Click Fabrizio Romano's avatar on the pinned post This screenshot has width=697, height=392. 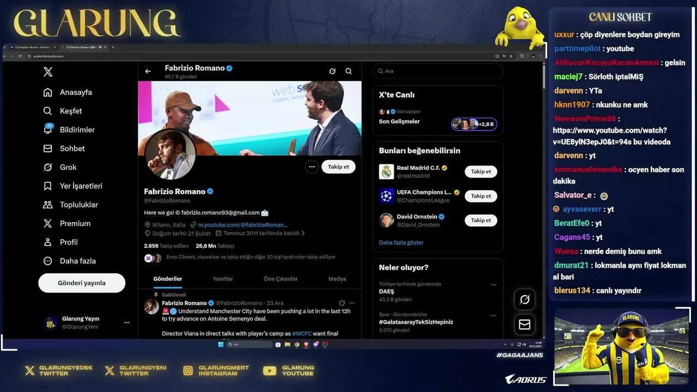(x=151, y=307)
